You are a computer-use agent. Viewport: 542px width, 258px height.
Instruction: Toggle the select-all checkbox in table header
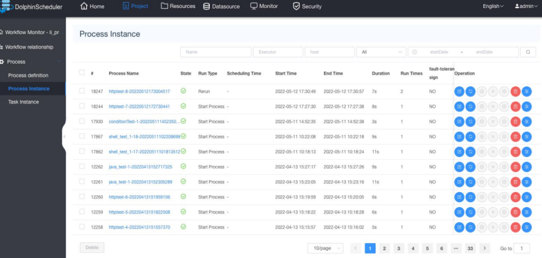pyautogui.click(x=82, y=73)
